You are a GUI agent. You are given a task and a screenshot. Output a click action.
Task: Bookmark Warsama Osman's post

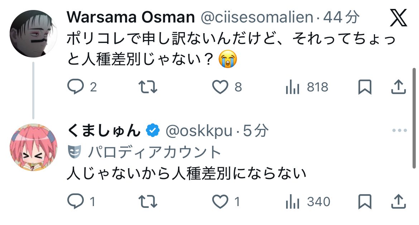pos(365,87)
